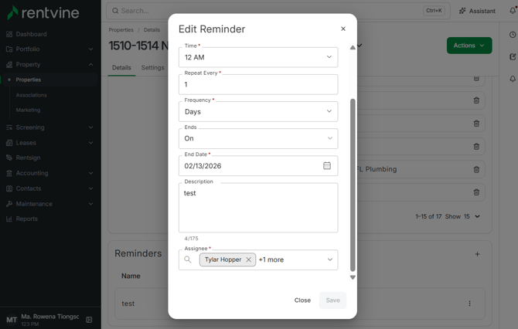This screenshot has height=329, width=518.
Task: Click the Assignee search magnifier icon
Action: click(x=188, y=259)
